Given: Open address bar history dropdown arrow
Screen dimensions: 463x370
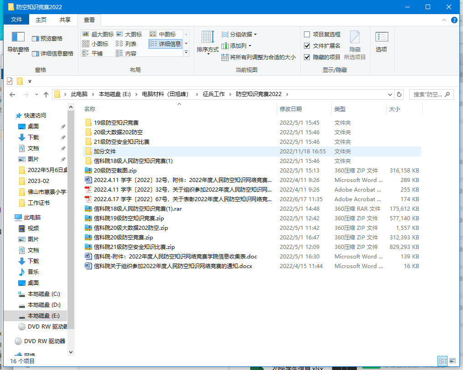Looking at the screenshot, I should point(390,94).
